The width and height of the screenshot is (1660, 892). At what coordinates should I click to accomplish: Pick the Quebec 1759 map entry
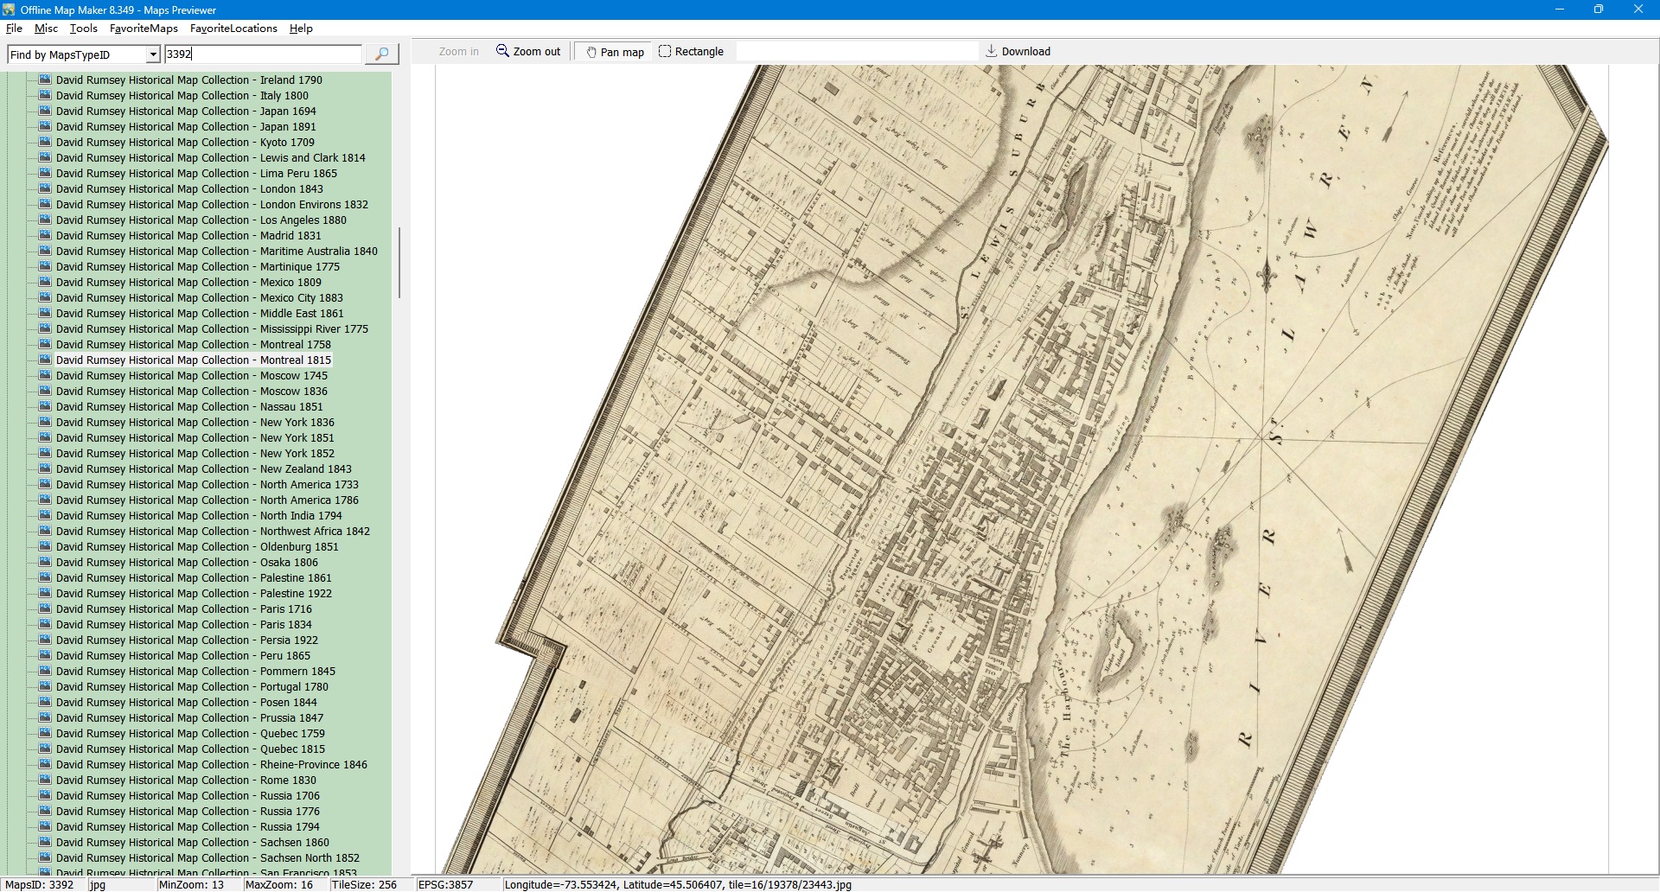tap(190, 734)
